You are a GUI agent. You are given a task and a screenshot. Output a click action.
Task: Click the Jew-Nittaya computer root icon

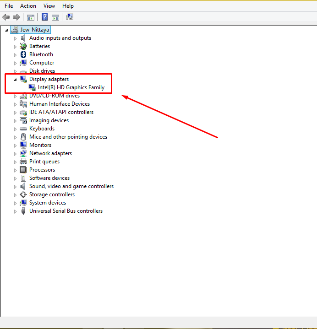tap(15, 30)
